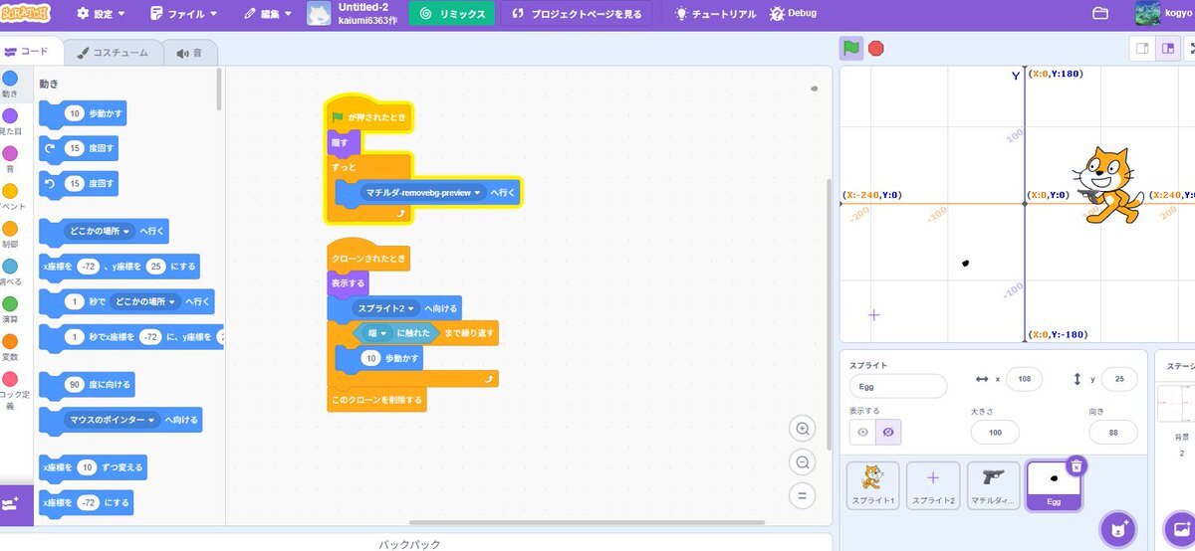Open the 編集 edit menu
The height and width of the screenshot is (551, 1195).
pyautogui.click(x=270, y=14)
